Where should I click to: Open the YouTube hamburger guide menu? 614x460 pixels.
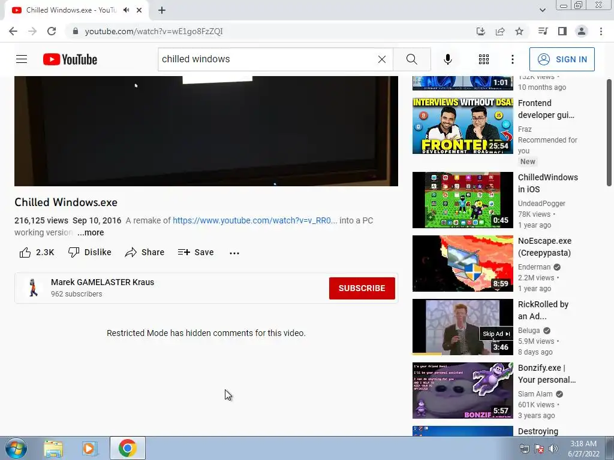pos(22,59)
